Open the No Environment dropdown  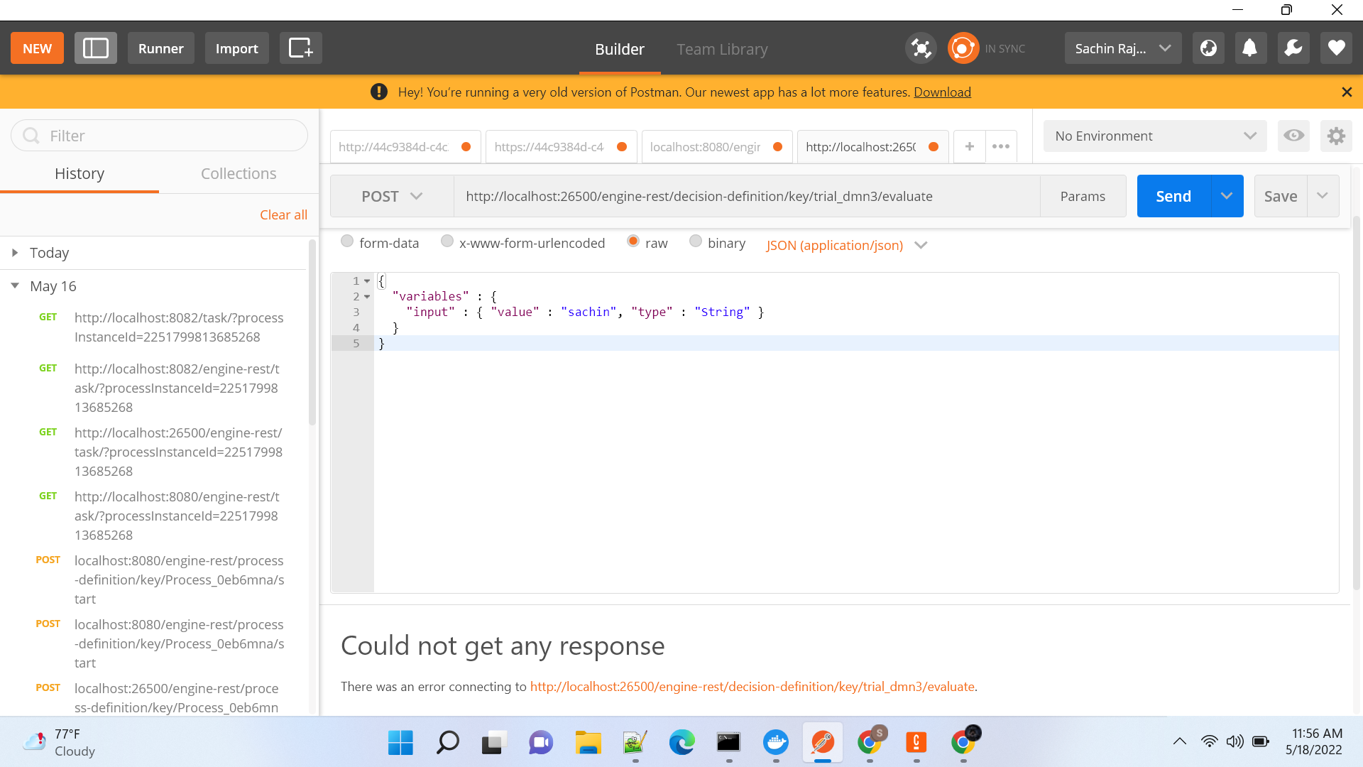pos(1154,136)
